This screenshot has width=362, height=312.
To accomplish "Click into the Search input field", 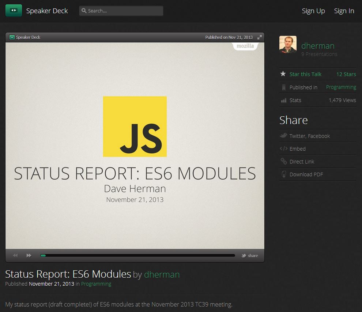I will 121,11.
